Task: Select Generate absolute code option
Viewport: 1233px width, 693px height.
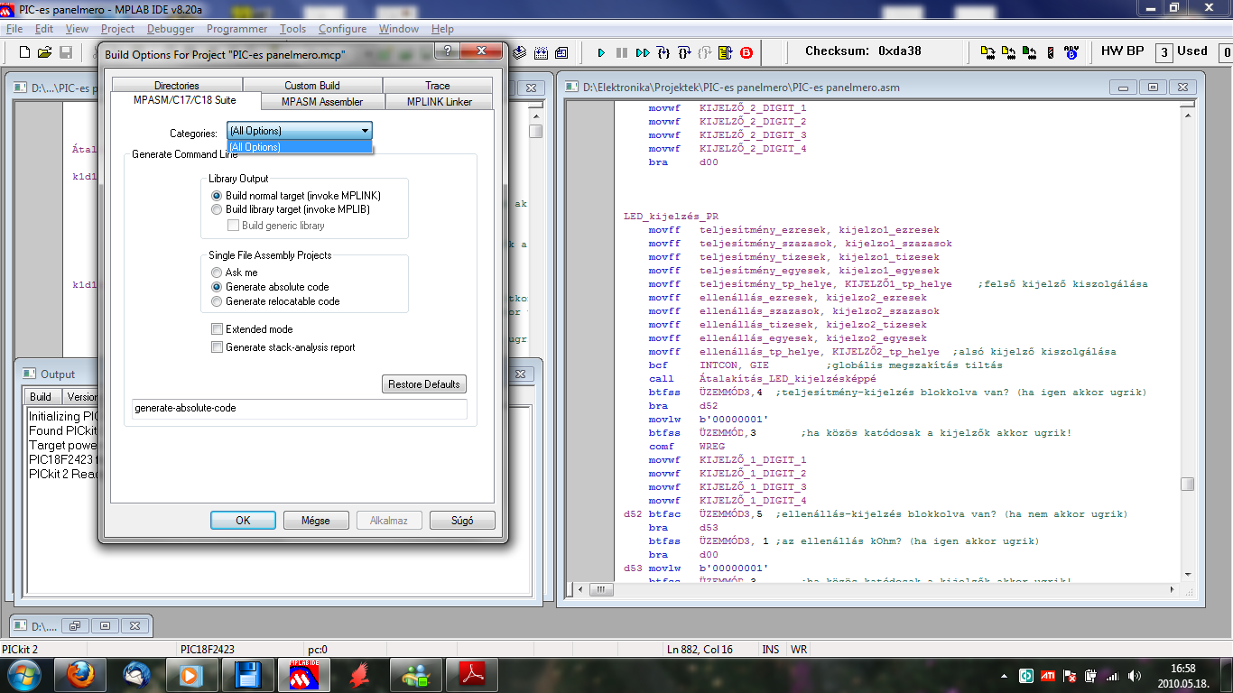Action: (270, 287)
